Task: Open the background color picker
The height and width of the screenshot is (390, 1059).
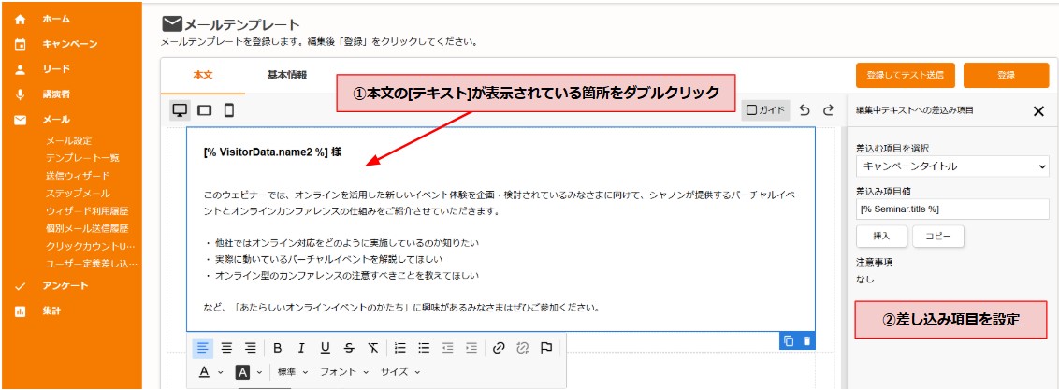Action: tap(242, 372)
